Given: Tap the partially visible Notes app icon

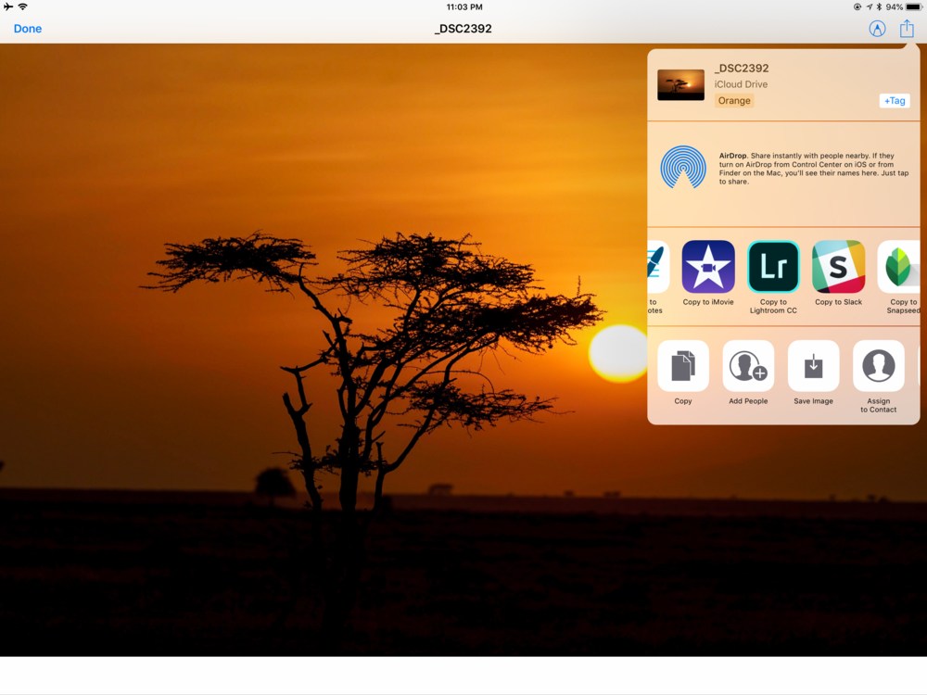Looking at the screenshot, I should (657, 267).
